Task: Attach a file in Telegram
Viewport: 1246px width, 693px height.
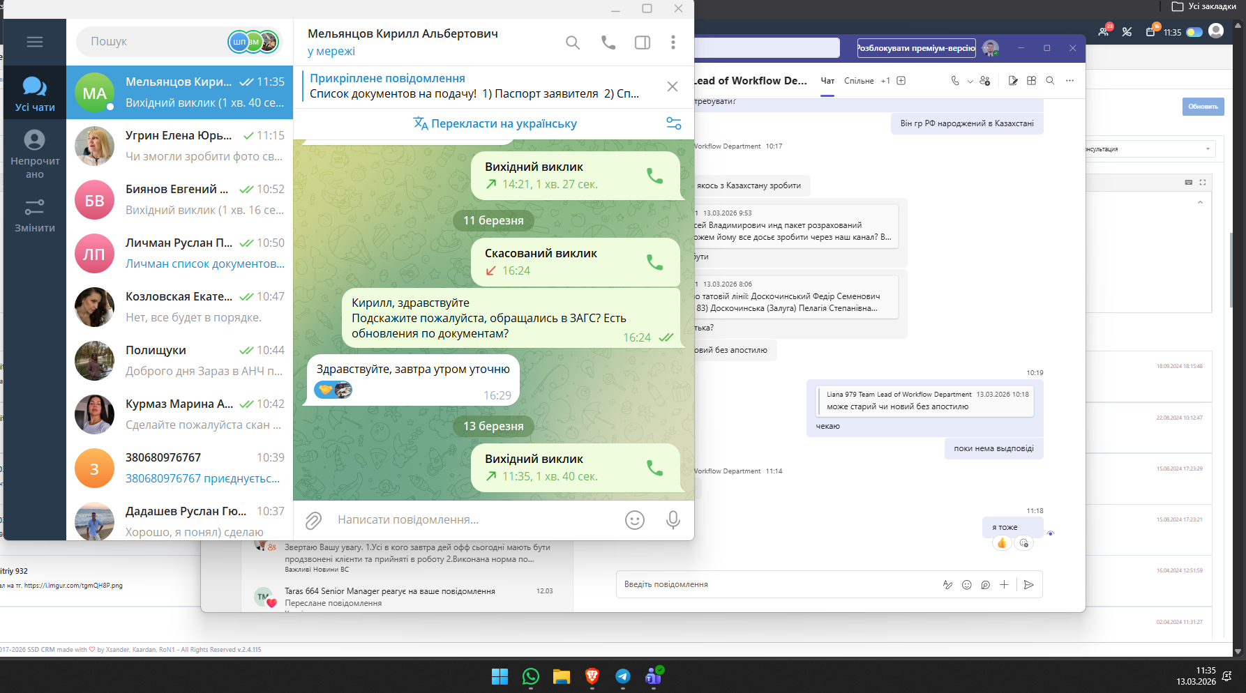Action: tap(313, 520)
